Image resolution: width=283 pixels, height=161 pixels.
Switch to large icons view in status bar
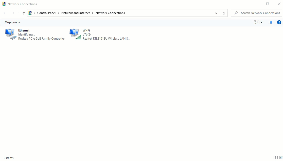click(x=281, y=158)
